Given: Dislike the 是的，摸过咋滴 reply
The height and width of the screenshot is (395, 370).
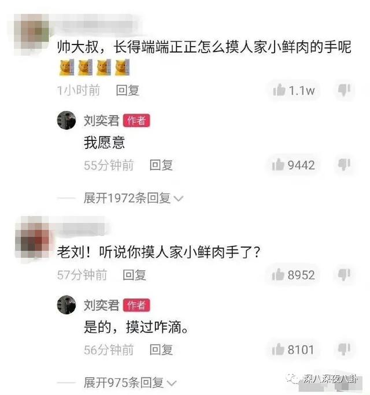Looking at the screenshot, I should (345, 349).
